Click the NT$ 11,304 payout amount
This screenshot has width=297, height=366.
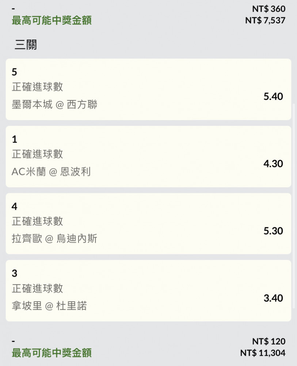pos(263,353)
